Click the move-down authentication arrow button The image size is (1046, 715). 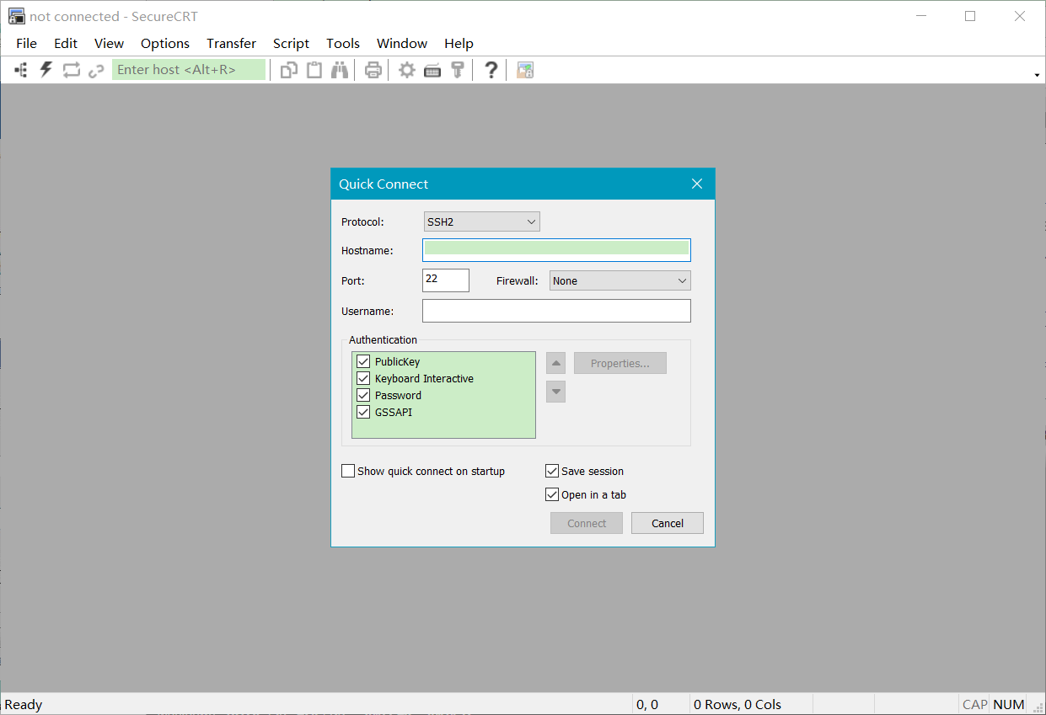pyautogui.click(x=555, y=392)
